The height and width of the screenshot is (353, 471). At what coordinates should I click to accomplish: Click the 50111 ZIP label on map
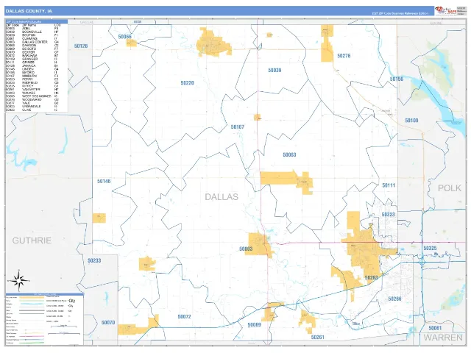click(x=389, y=185)
